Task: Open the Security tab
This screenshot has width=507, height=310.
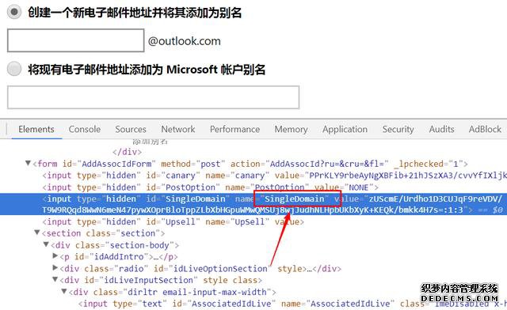Action: click(x=398, y=129)
